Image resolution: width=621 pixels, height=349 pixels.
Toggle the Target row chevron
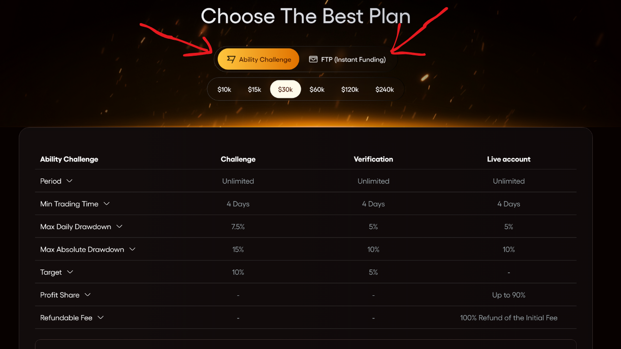click(70, 272)
